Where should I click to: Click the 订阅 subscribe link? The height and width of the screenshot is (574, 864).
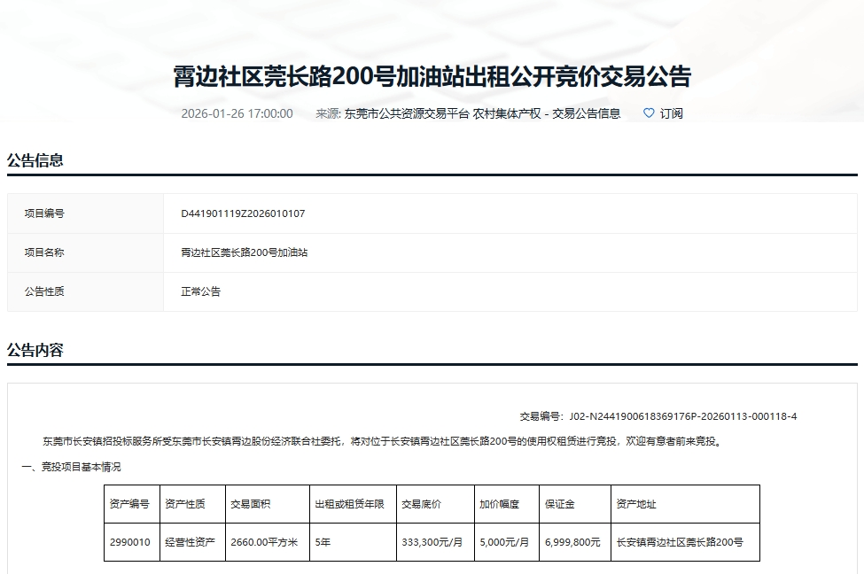point(671,113)
